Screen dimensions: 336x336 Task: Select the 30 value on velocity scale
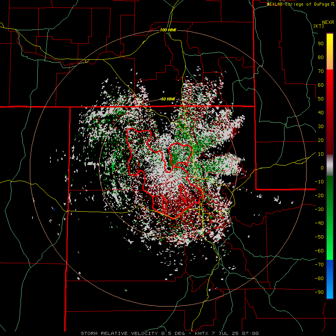321,127
